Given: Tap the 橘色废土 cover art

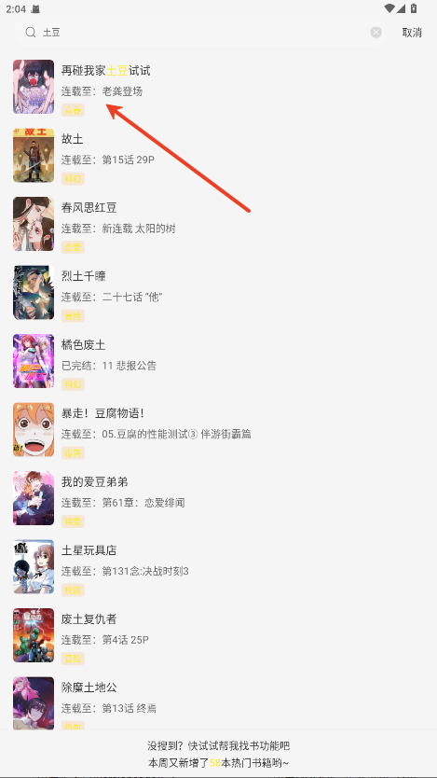Looking at the screenshot, I should 34,361.
